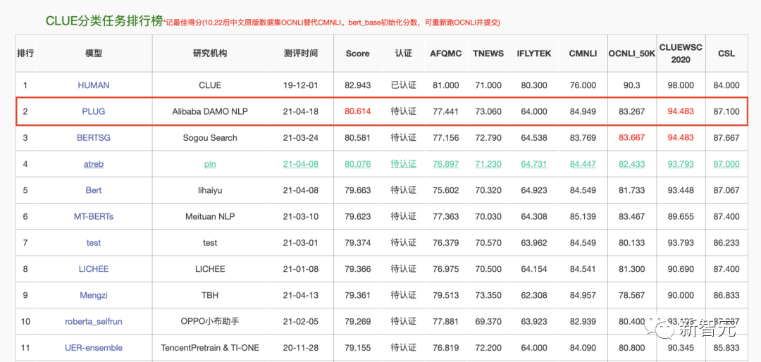Select BERTSG's red OCNLI value 83.667
This screenshot has height=362, width=761.
click(x=631, y=137)
